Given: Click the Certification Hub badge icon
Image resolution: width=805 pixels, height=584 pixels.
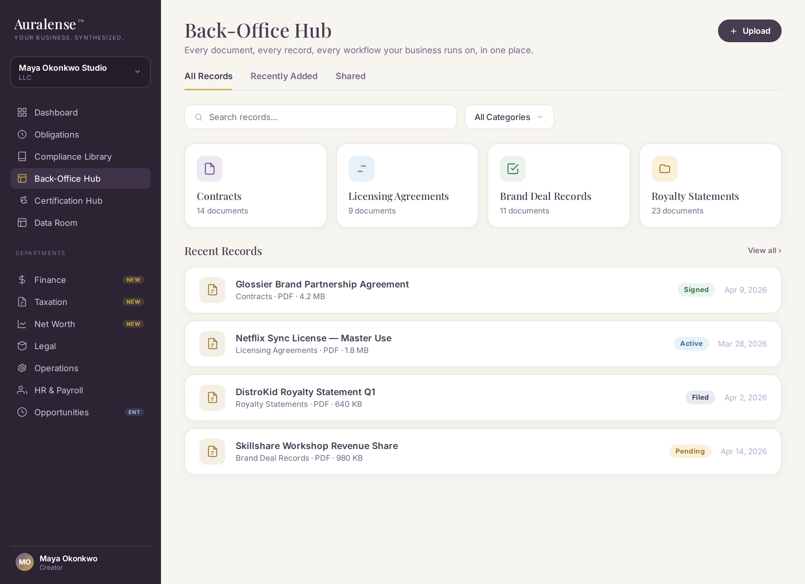Looking at the screenshot, I should [x=24, y=201].
